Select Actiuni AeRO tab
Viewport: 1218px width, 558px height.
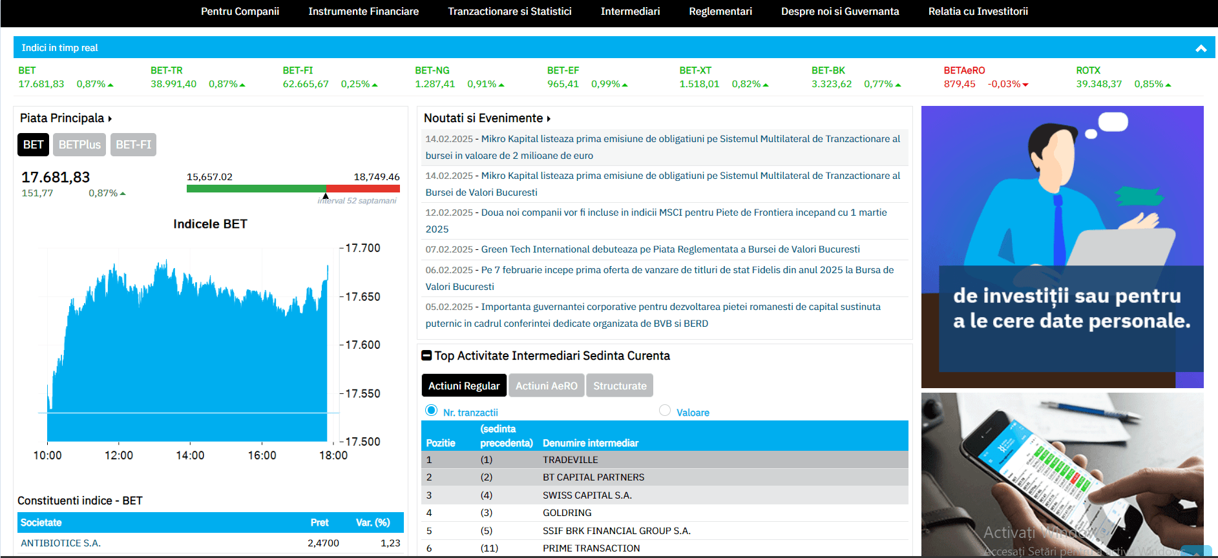click(x=547, y=386)
